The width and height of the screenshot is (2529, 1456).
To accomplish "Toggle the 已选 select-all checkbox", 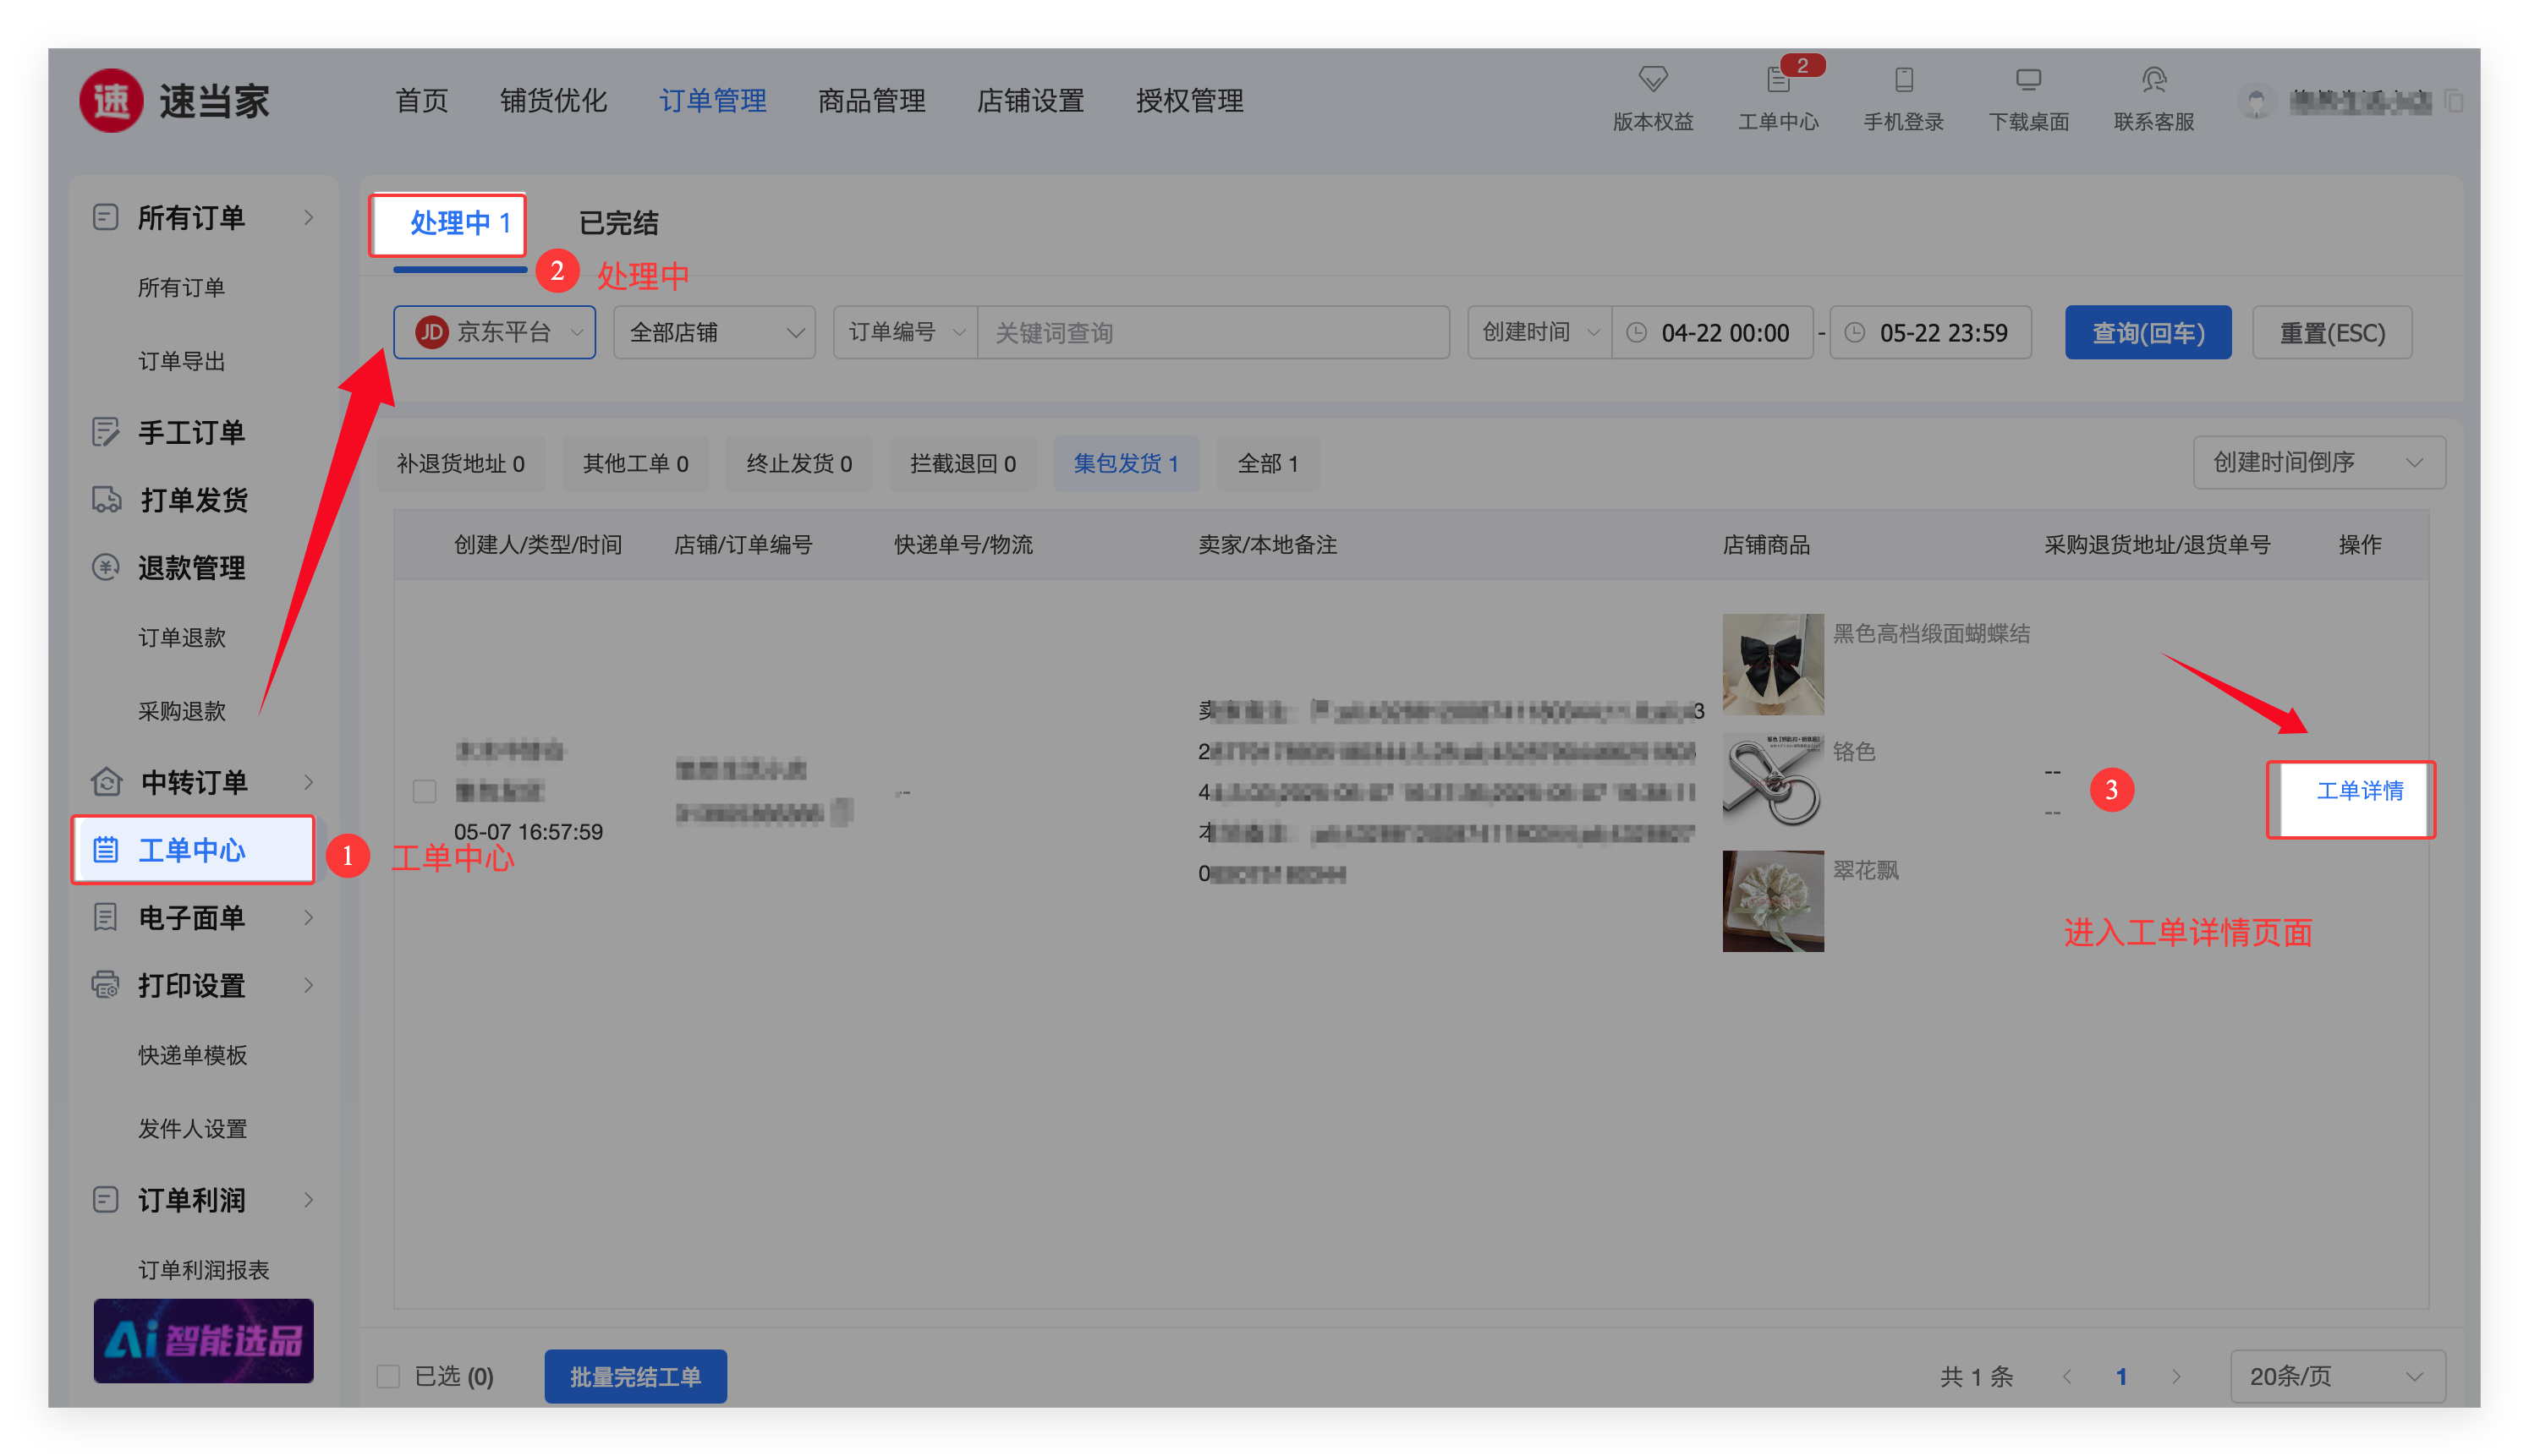I will [x=388, y=1376].
